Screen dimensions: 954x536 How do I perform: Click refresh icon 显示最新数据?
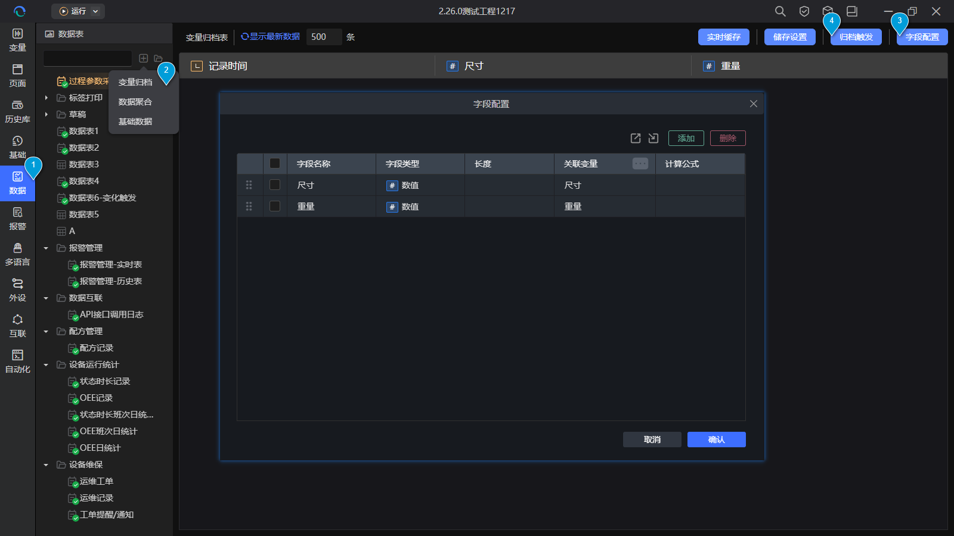pos(244,37)
